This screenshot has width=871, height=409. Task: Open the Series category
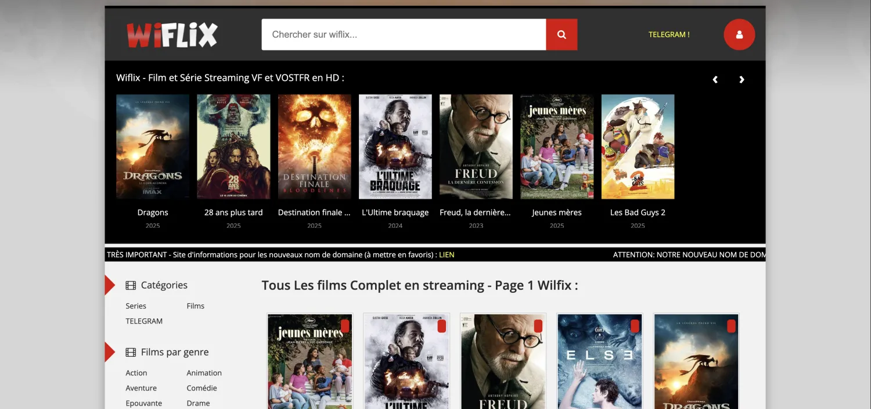pos(136,306)
